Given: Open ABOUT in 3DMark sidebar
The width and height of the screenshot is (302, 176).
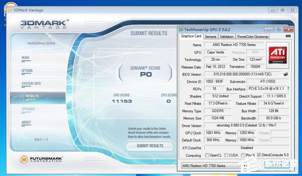Looking at the screenshot, I should pyautogui.click(x=26, y=122).
